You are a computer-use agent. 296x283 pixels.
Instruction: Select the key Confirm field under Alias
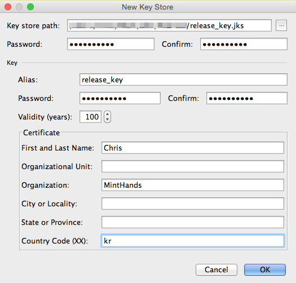[247, 98]
